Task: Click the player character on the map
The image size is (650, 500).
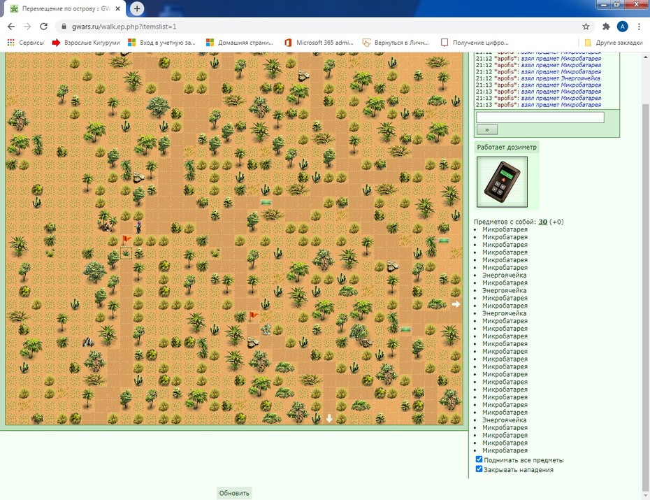Action: [x=139, y=227]
